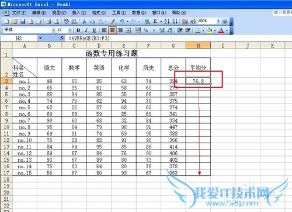This screenshot has height=212, width=292.
Task: Toggle the highlighted Center alignment button
Action: [x=112, y=30]
